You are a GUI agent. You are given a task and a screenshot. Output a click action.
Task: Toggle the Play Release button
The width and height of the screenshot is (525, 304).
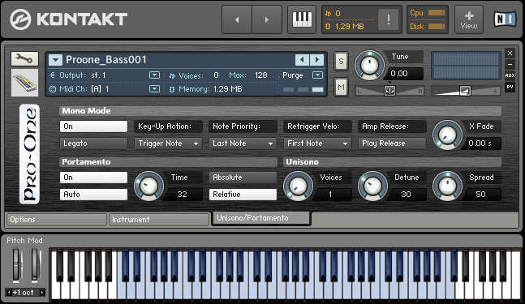392,143
